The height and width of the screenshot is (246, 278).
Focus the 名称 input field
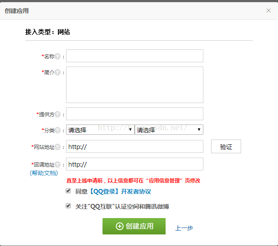point(135,56)
